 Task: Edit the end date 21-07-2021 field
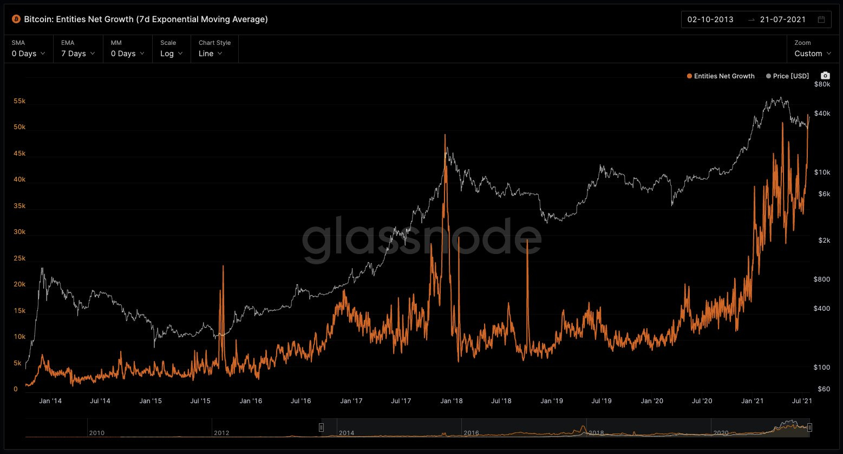pyautogui.click(x=782, y=19)
